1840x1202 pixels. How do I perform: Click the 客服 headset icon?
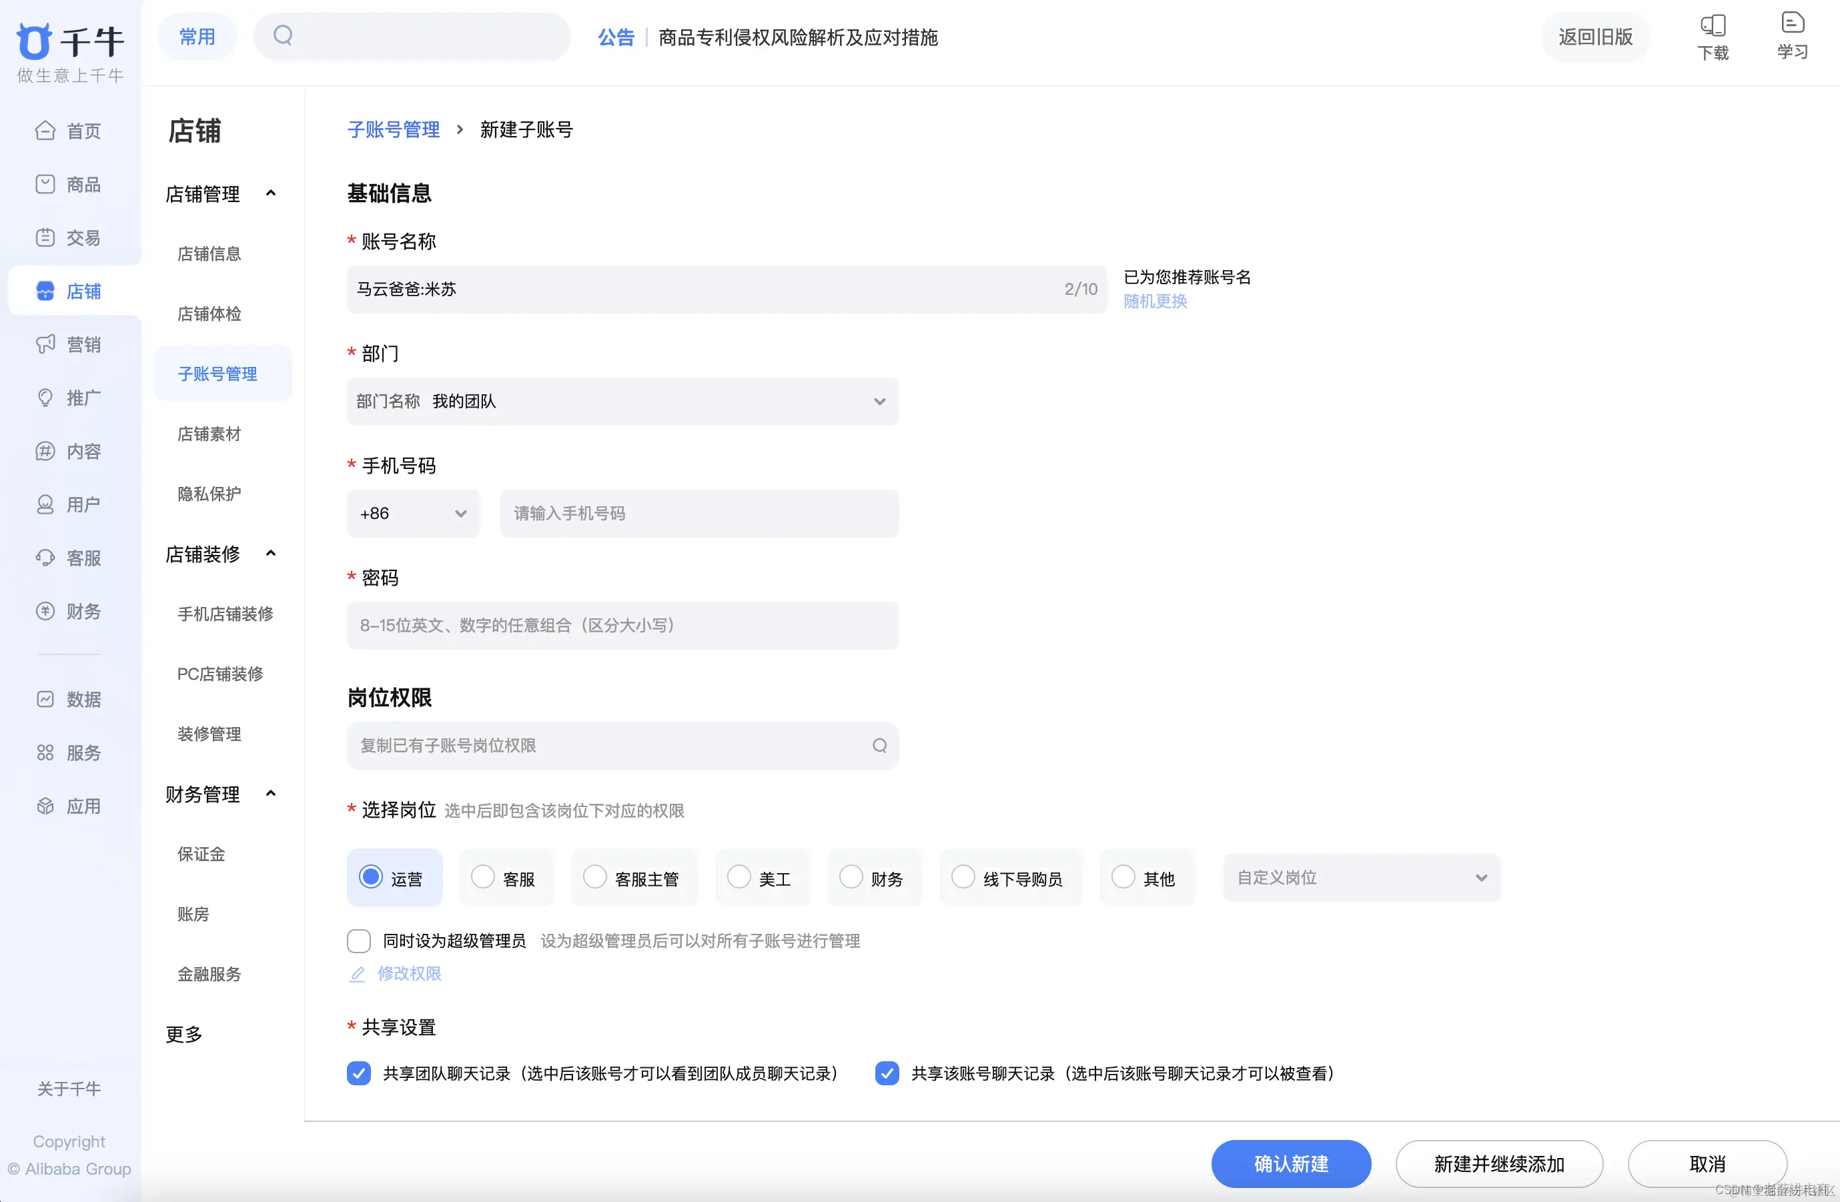click(45, 558)
